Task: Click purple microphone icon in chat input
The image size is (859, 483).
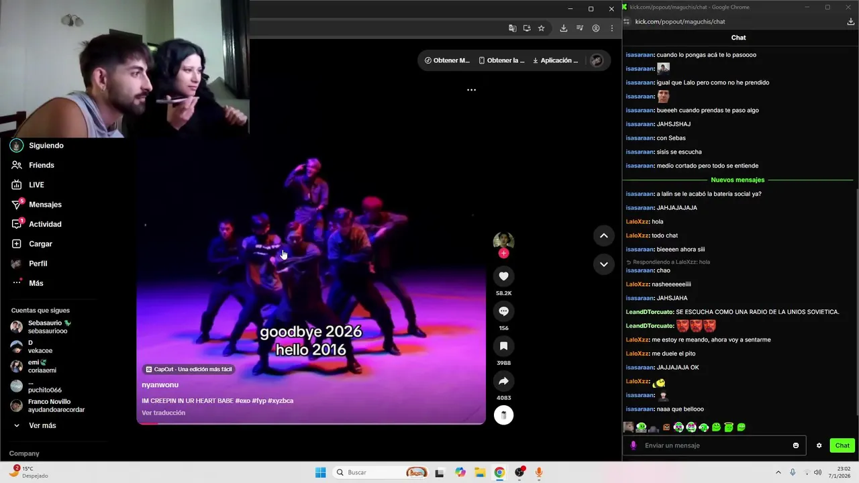Action: [x=634, y=445]
